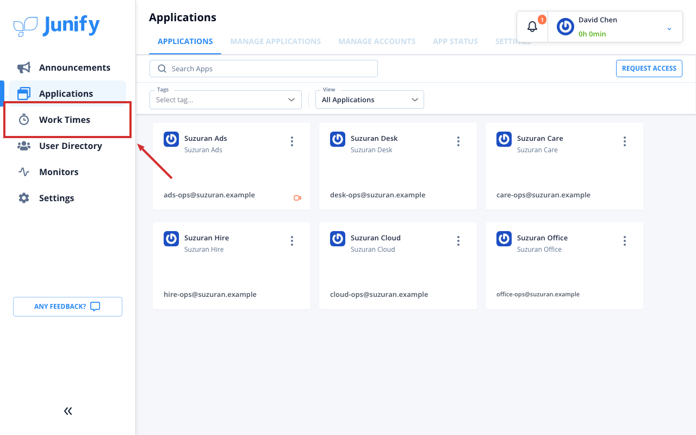Click the Suzuran Cloud card title
This screenshot has width=696, height=435.
coord(376,238)
